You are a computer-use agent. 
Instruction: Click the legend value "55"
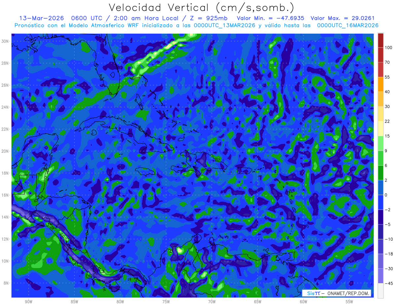click(x=387, y=77)
